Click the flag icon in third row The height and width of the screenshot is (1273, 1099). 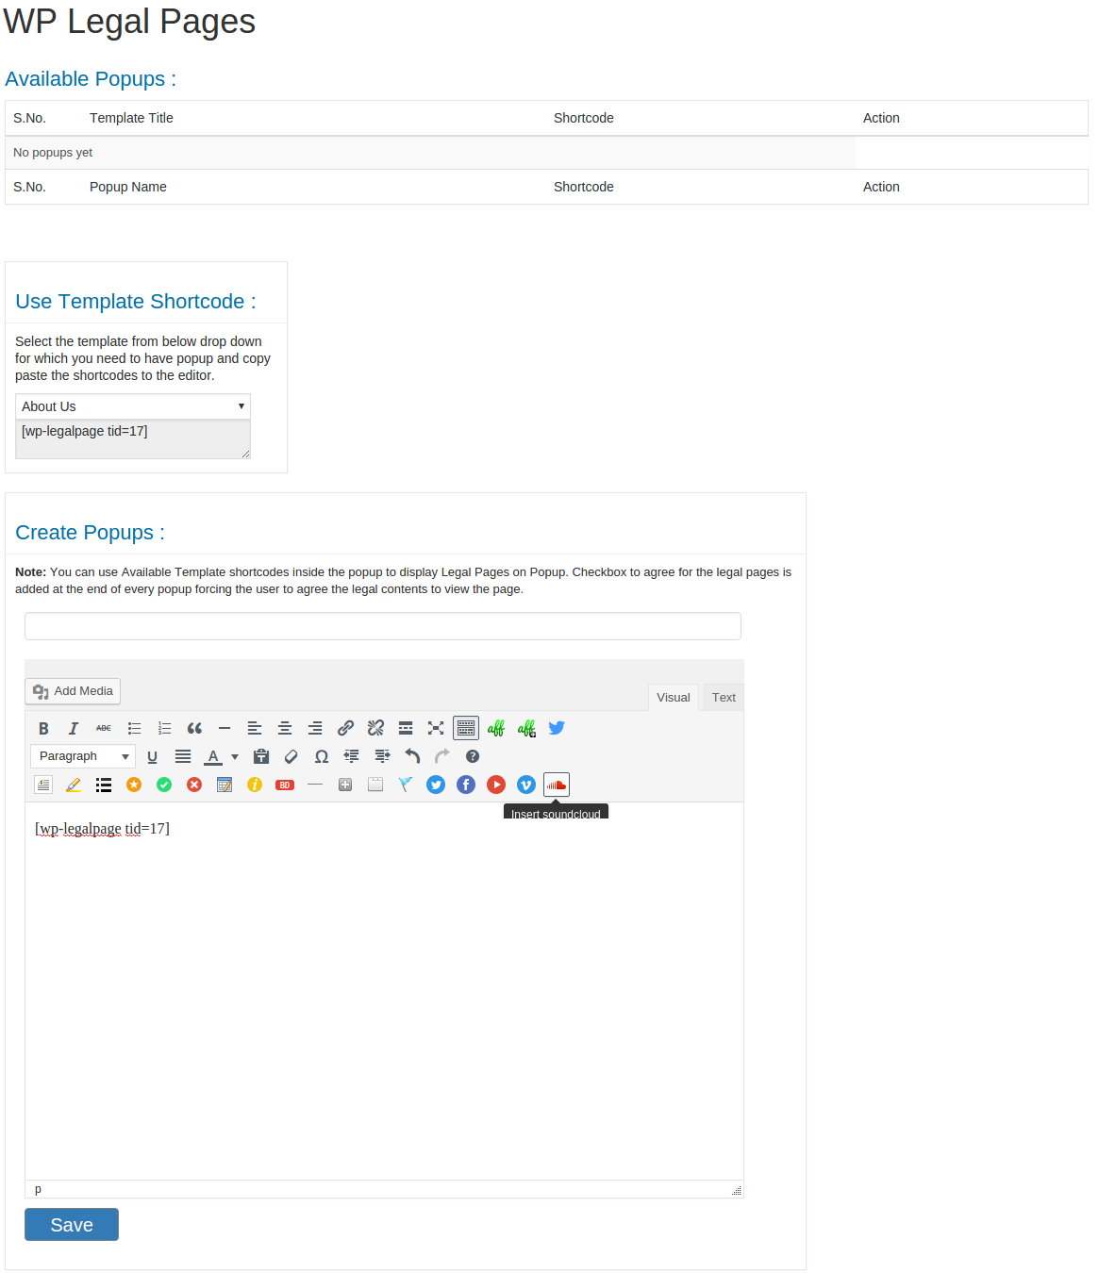406,785
